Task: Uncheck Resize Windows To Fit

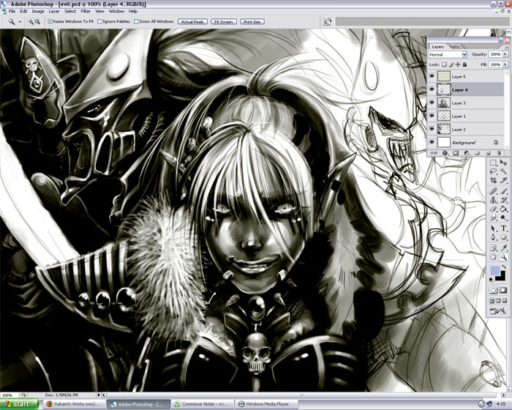Action: point(50,21)
